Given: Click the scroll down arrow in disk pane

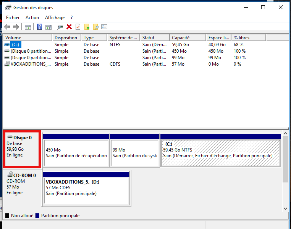Looking at the screenshot, I should [x=286, y=208].
